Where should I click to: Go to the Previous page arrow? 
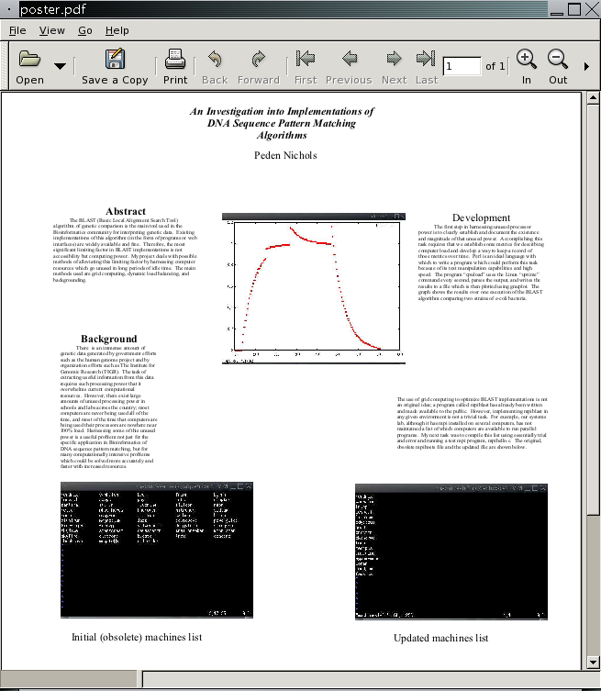(349, 58)
